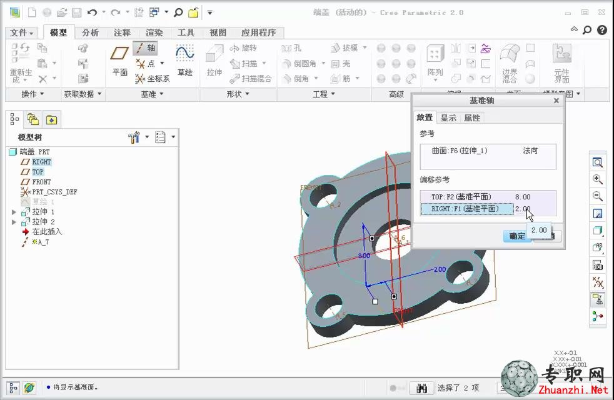Switch to the 工具 ribbon tab
Screen dimensions: 614x400
pyautogui.click(x=186, y=32)
